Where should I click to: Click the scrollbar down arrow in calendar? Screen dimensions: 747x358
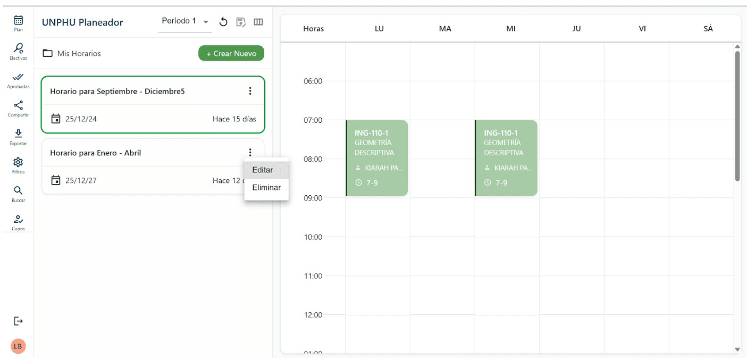coord(737,349)
